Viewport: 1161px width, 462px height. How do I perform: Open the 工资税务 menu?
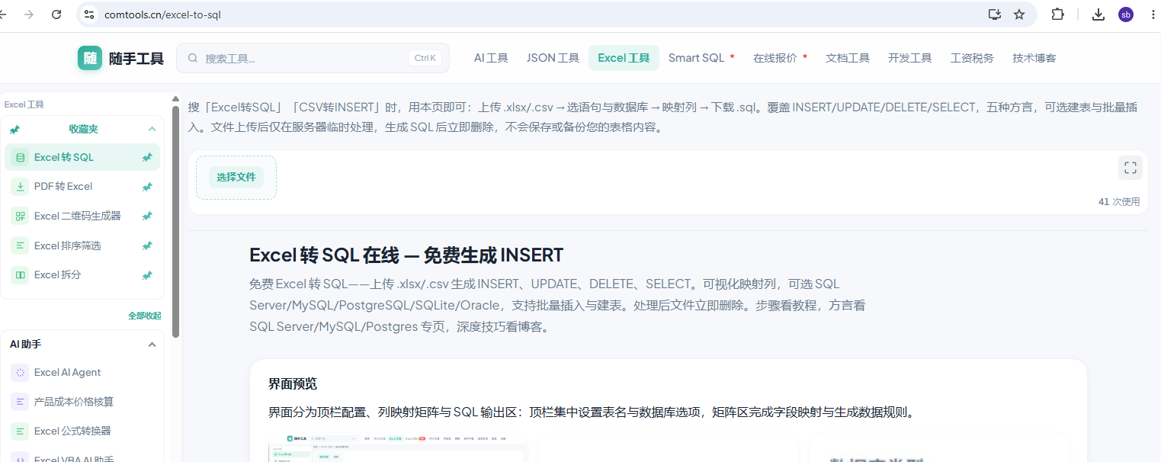[972, 58]
